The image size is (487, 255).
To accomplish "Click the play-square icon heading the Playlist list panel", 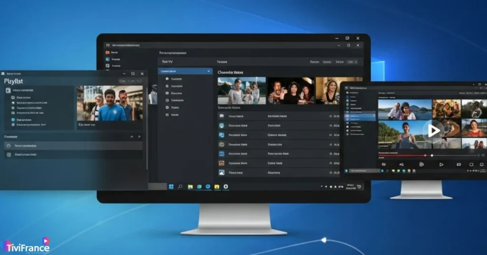I will (8, 91).
